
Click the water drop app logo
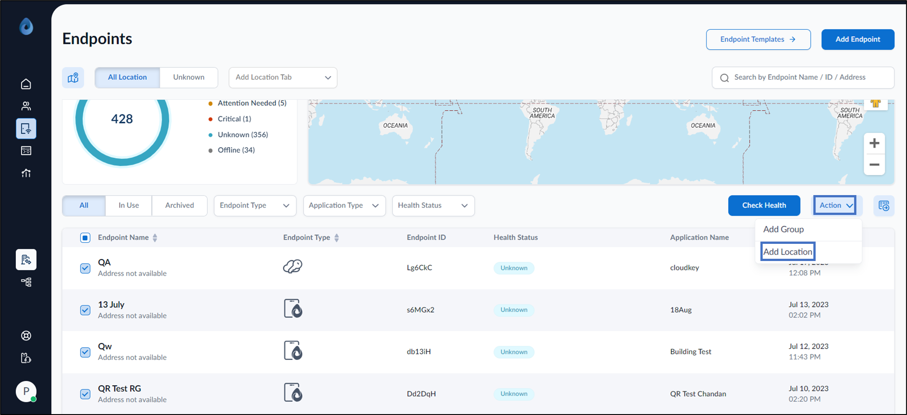pos(26,26)
